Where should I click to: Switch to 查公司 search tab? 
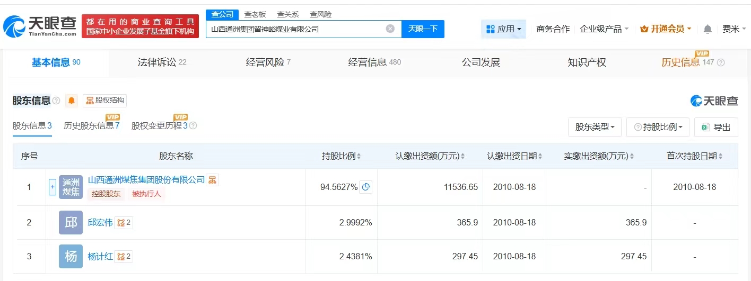pyautogui.click(x=222, y=14)
